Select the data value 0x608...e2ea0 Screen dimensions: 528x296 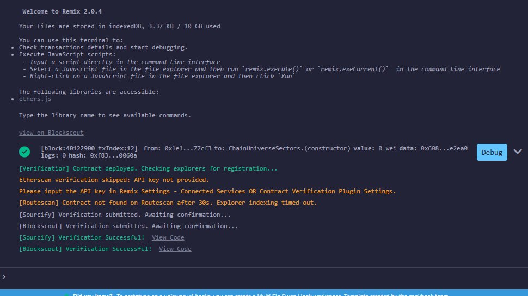click(x=444, y=148)
